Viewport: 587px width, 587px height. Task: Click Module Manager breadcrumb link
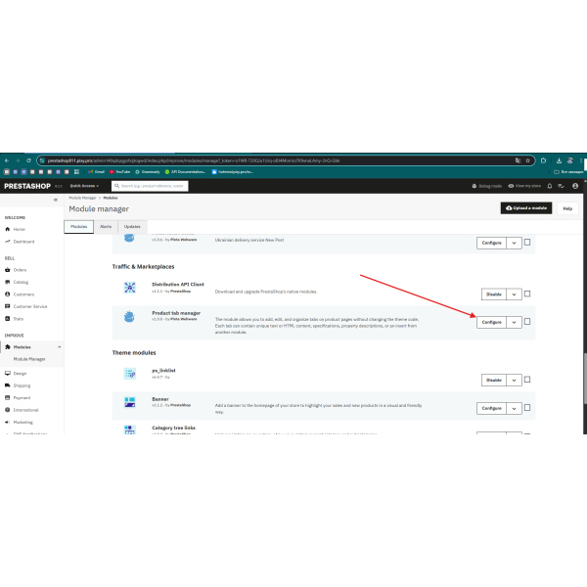point(82,198)
